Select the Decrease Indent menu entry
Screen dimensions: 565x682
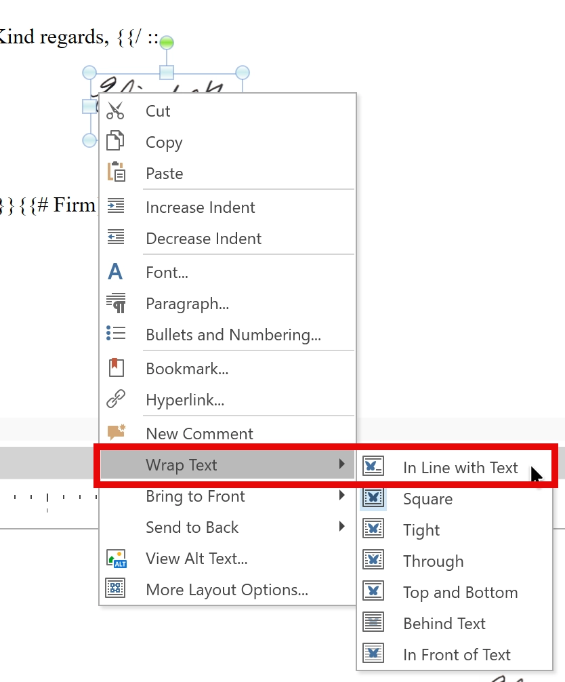tap(228, 239)
